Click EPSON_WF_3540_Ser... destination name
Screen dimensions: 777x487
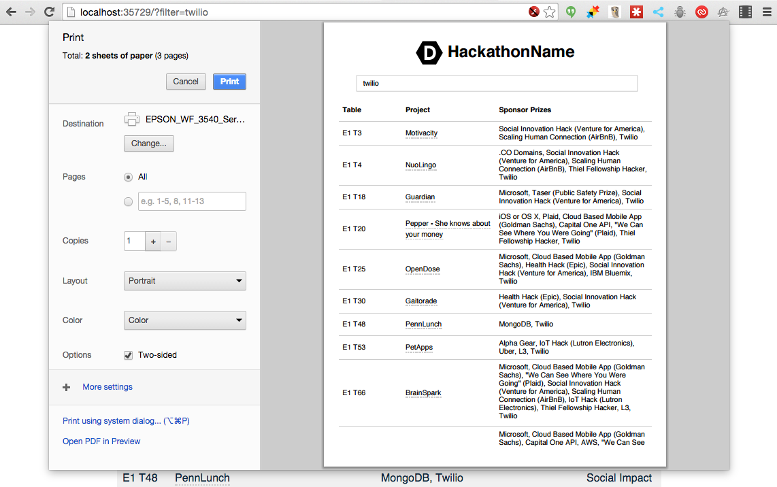point(195,120)
